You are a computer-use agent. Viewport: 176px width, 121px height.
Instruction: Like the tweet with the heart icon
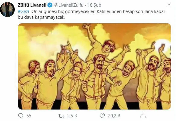pos(102,116)
